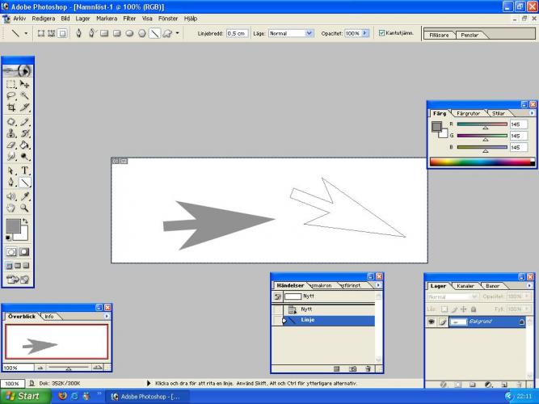Open the Läge Normal dropdown
Screen dimensions: 539x404
pyautogui.click(x=310, y=34)
